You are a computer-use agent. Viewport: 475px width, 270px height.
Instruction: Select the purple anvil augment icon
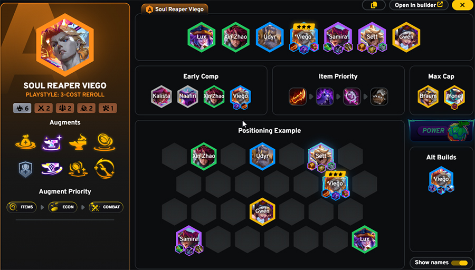(x=52, y=142)
